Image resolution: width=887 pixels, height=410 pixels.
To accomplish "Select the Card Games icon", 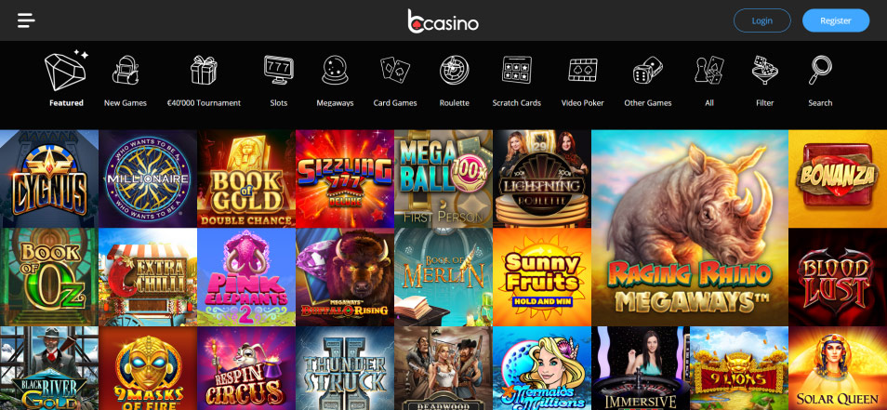I will (x=395, y=71).
